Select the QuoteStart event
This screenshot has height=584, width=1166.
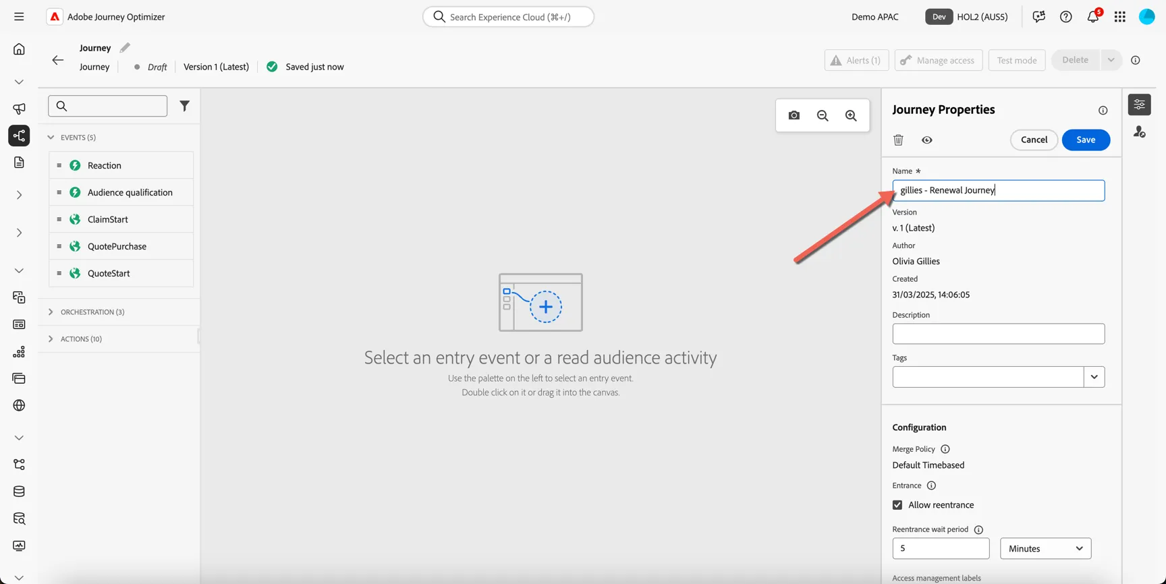pyautogui.click(x=121, y=273)
